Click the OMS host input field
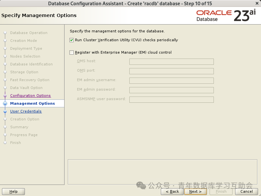 (172, 62)
